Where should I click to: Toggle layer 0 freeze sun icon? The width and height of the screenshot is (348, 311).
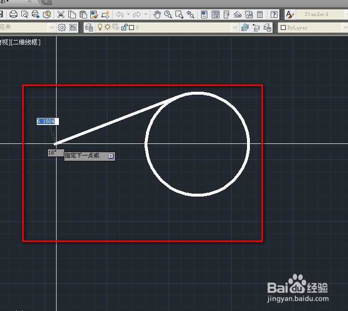(x=108, y=27)
